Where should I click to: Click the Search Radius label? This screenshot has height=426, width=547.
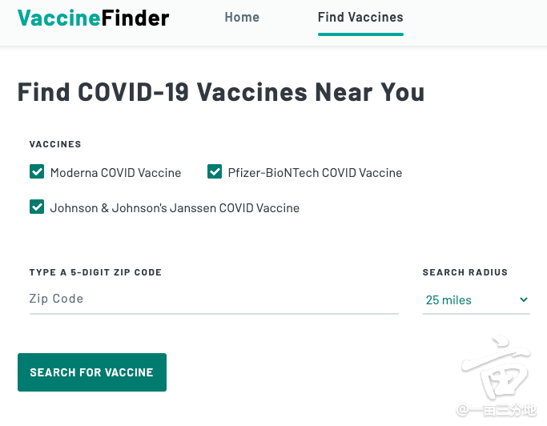465,272
